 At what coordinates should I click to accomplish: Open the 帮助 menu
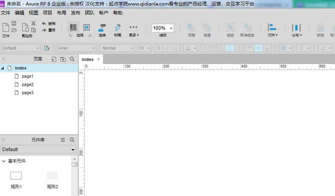click(118, 13)
